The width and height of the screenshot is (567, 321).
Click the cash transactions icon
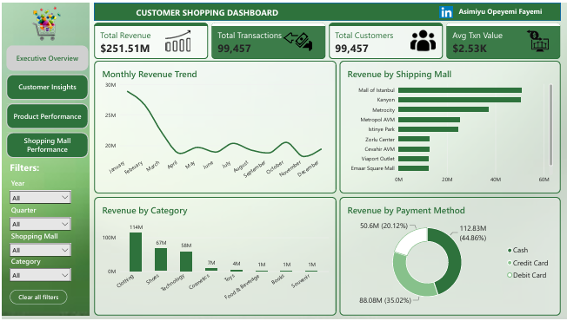[298, 41]
